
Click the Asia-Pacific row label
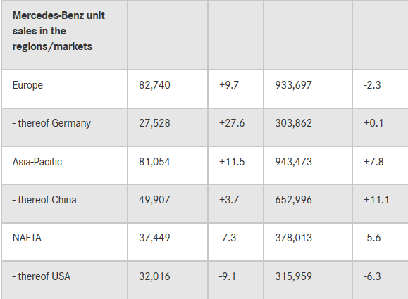[x=37, y=162]
